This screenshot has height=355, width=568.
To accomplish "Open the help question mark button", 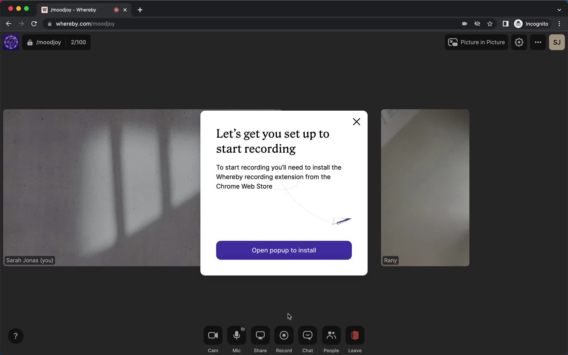I will point(16,336).
